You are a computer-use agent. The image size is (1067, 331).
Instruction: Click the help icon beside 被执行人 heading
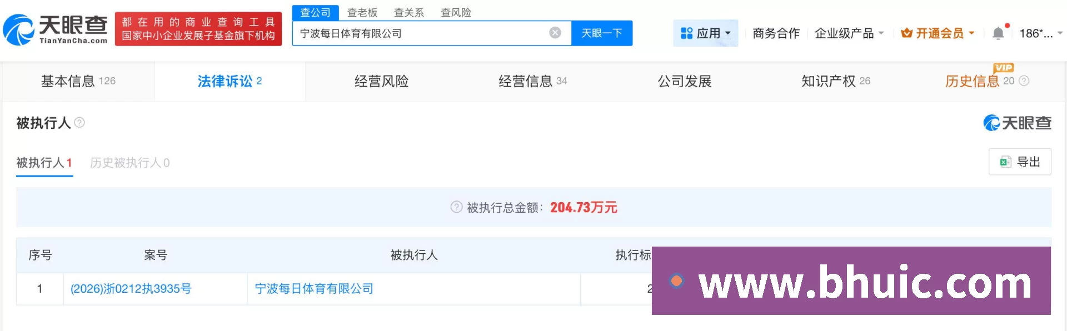click(x=79, y=122)
